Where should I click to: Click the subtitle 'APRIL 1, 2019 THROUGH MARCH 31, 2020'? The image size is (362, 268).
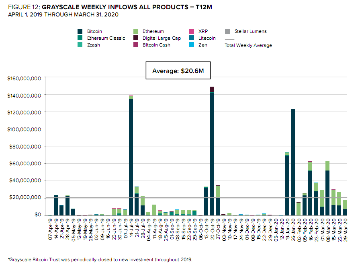(x=63, y=14)
